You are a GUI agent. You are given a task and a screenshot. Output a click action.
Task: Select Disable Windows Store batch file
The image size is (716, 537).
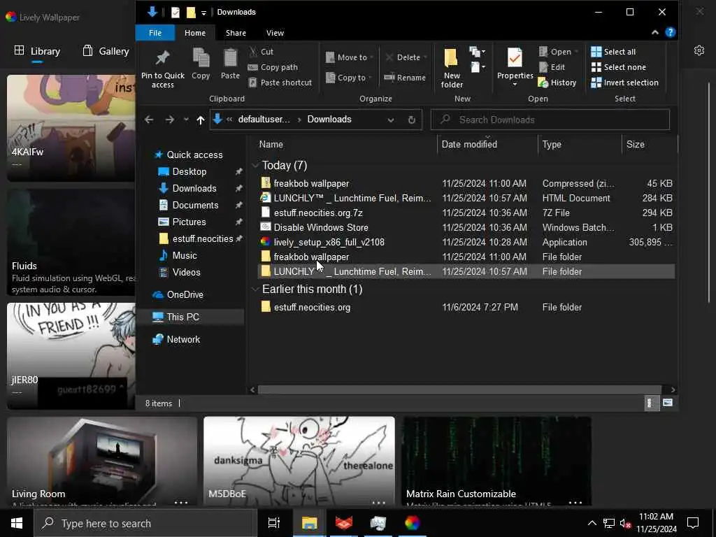[466, 227]
